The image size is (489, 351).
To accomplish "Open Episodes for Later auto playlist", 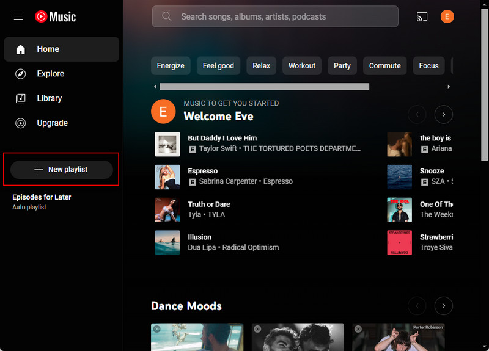I will coord(42,201).
